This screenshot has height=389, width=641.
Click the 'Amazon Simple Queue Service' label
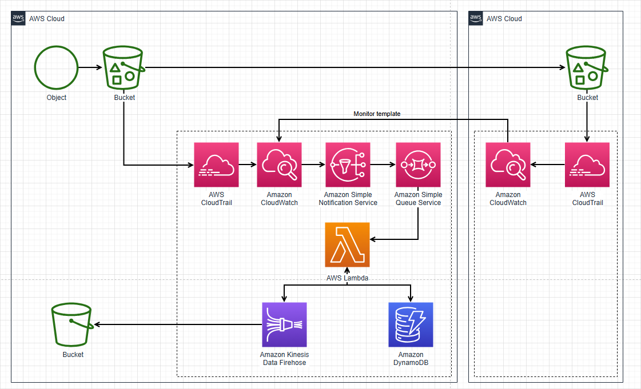point(418,198)
